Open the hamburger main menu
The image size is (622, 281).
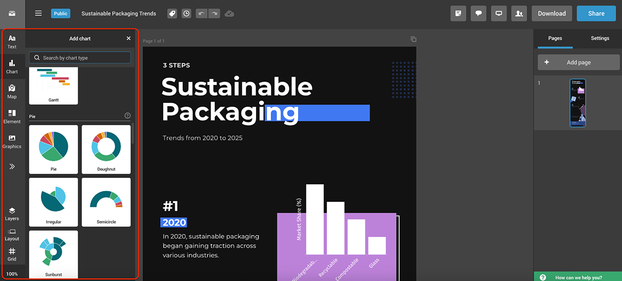point(38,13)
